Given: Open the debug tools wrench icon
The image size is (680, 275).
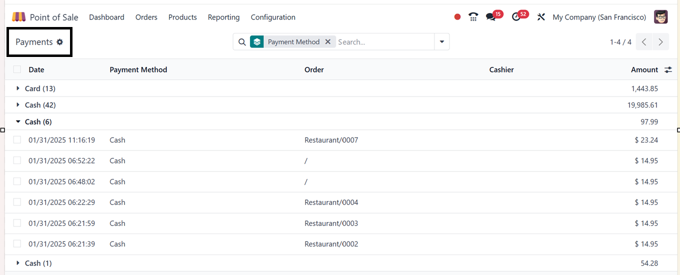Looking at the screenshot, I should point(541,17).
